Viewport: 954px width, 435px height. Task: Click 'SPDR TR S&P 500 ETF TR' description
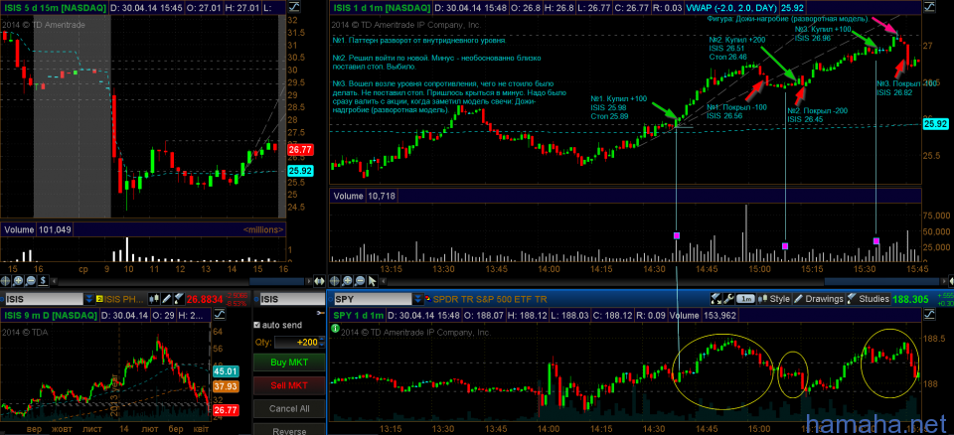tap(490, 299)
